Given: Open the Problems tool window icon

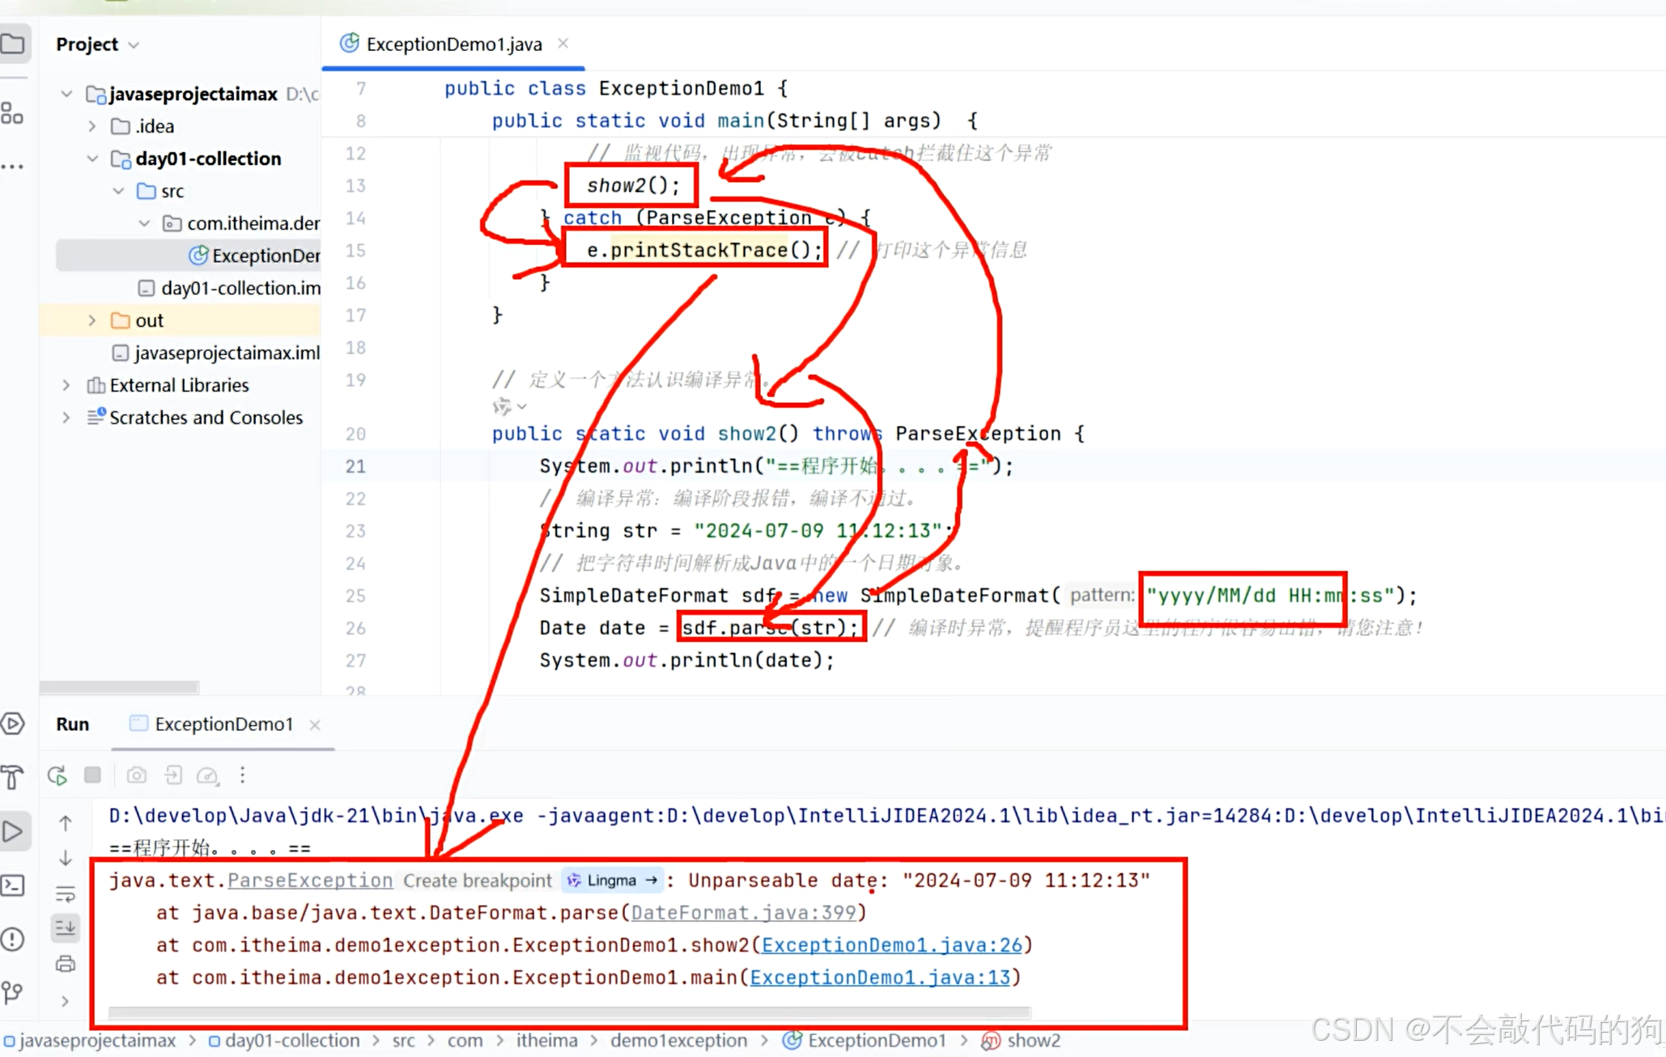Looking at the screenshot, I should pyautogui.click(x=13, y=939).
